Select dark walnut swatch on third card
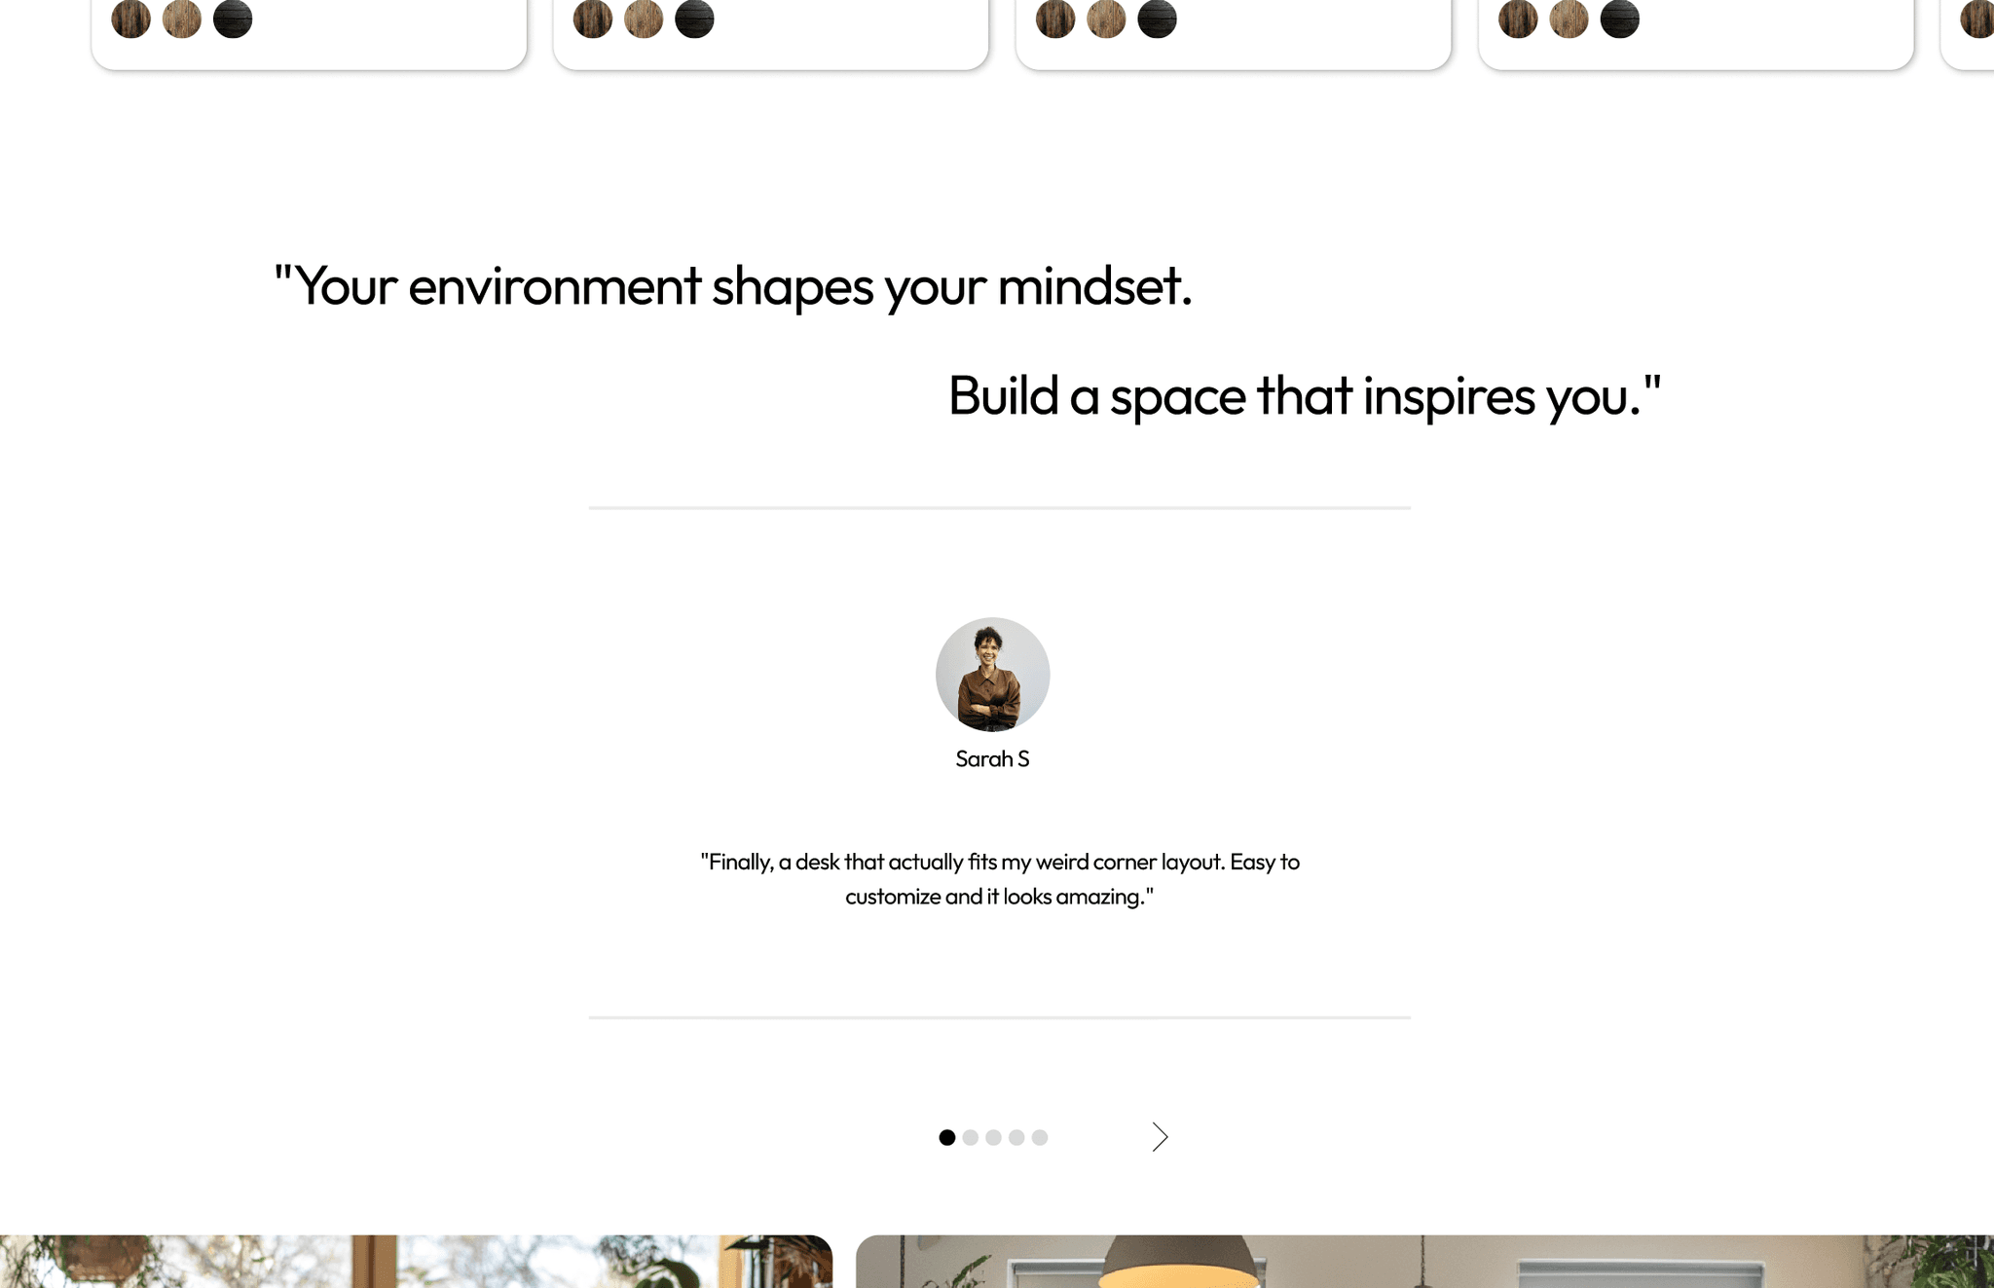The width and height of the screenshot is (1994, 1288). pyautogui.click(x=1055, y=18)
